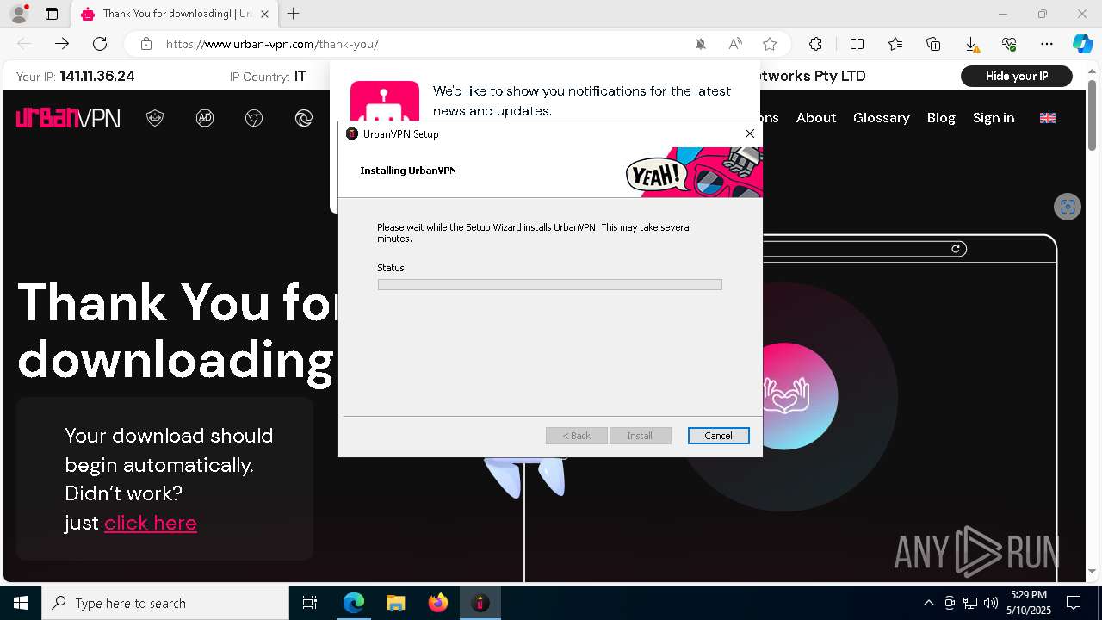Click the taskbar search box
This screenshot has width=1102, height=620.
coord(165,603)
